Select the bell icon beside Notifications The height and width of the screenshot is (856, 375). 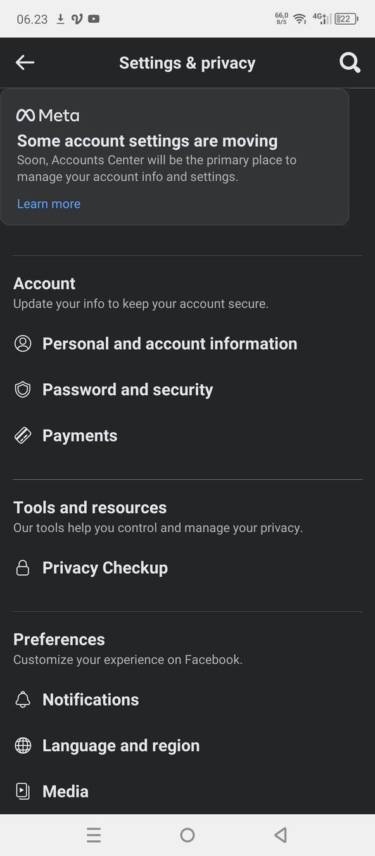coord(23,699)
